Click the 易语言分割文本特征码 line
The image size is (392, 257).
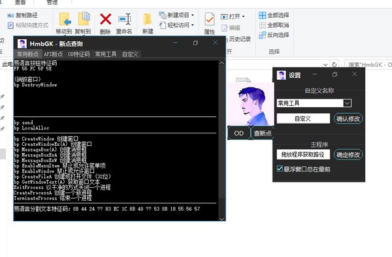click(107, 209)
